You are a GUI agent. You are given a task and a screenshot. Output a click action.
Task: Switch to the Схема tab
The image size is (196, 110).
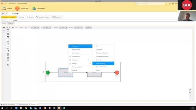(x=4, y=24)
